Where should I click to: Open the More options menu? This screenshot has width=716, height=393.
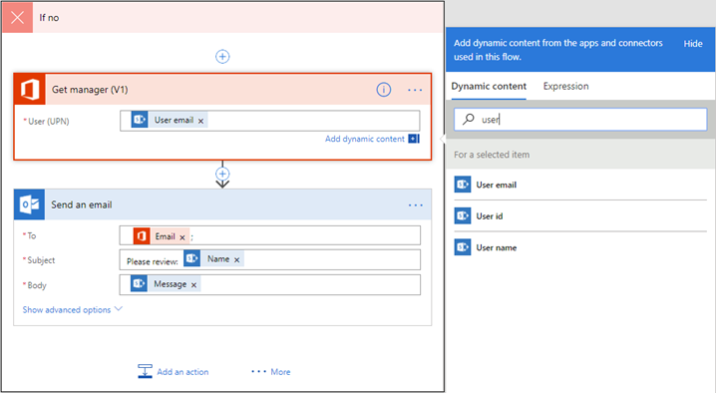(x=271, y=371)
